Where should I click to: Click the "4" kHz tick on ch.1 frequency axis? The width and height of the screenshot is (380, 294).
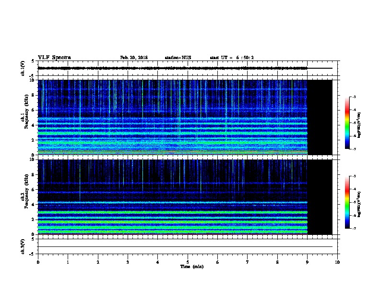[x=34, y=125]
